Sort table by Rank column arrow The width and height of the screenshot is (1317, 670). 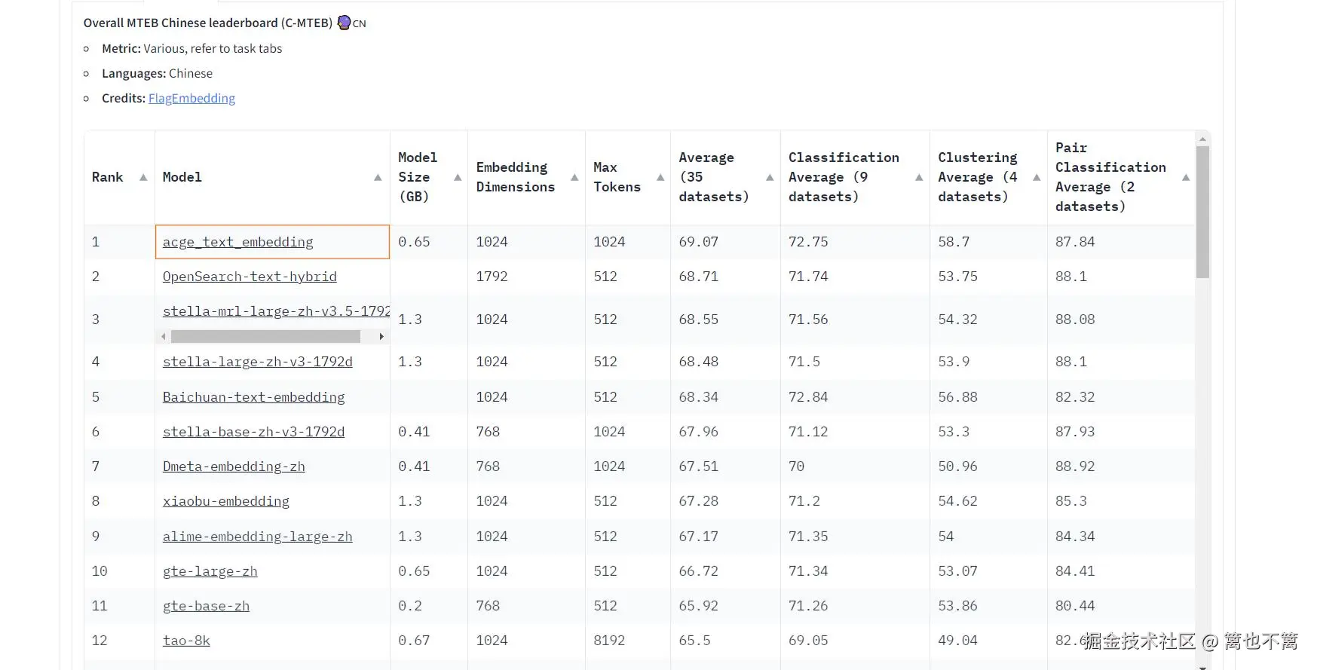[x=143, y=177]
